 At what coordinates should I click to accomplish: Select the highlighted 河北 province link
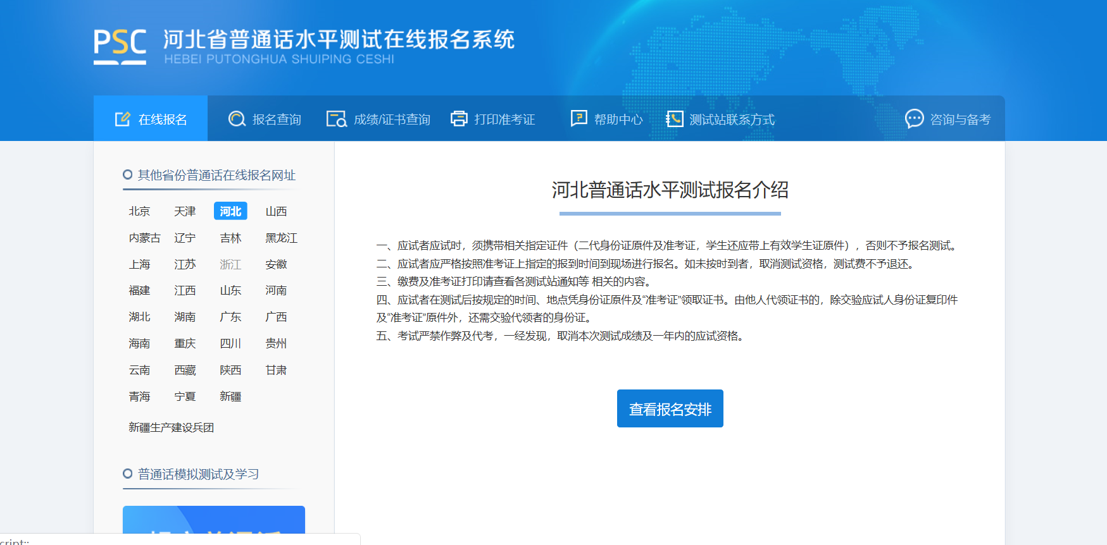230,211
